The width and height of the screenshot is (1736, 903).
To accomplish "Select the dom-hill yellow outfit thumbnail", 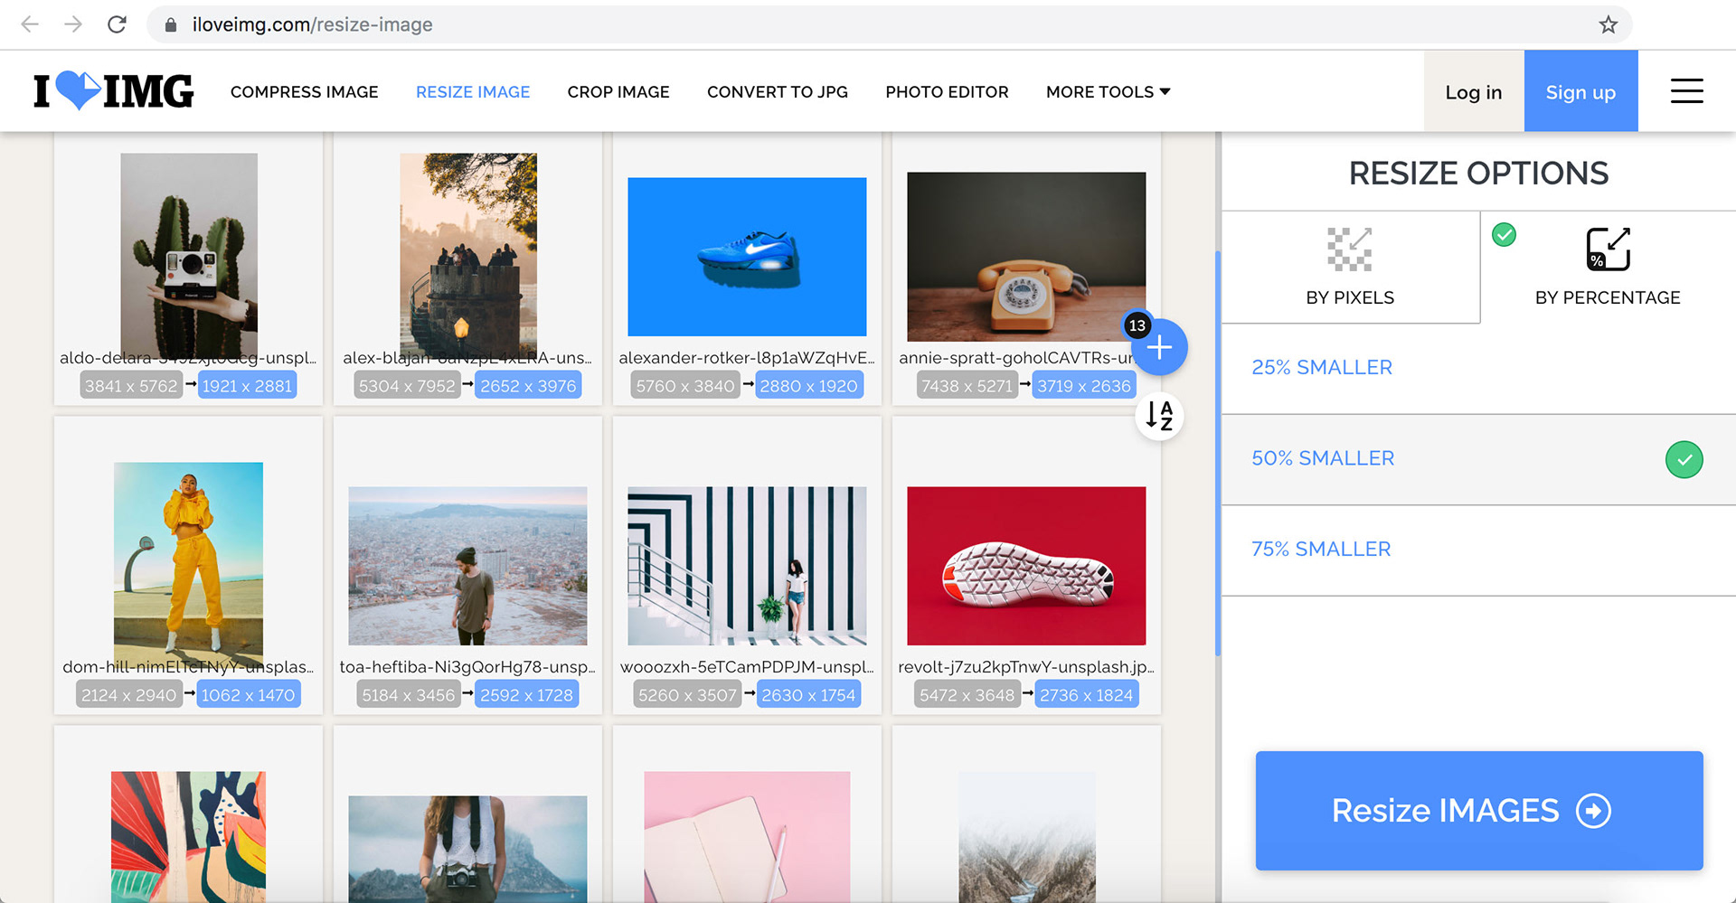I will click(x=188, y=566).
